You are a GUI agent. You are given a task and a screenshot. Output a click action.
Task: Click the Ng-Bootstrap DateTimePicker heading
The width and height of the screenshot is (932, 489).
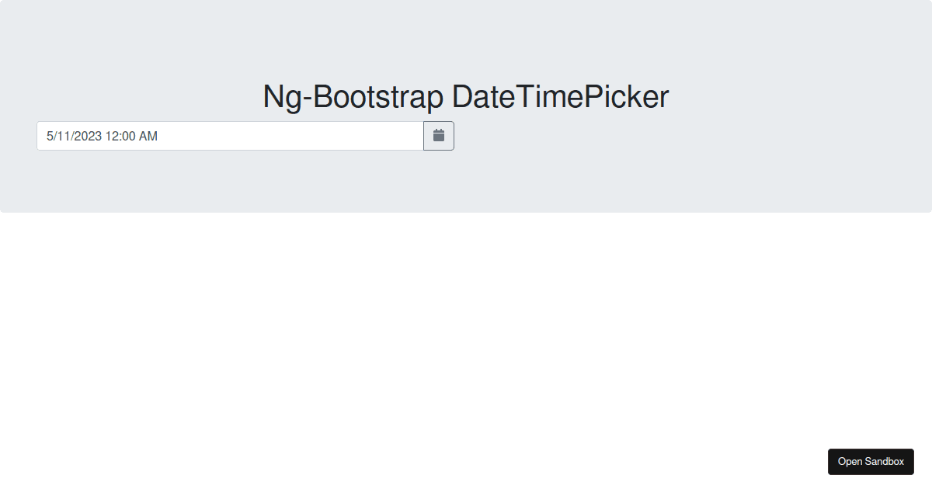[x=466, y=96]
